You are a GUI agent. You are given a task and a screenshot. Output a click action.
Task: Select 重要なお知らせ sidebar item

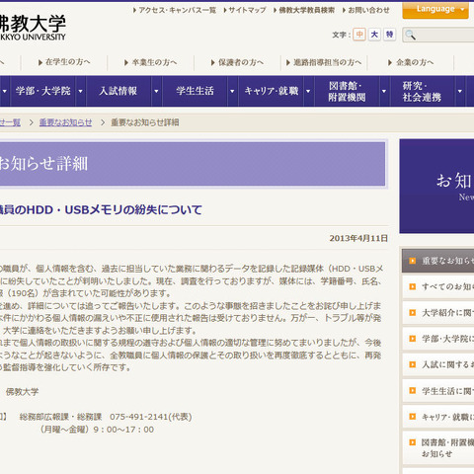click(438, 261)
